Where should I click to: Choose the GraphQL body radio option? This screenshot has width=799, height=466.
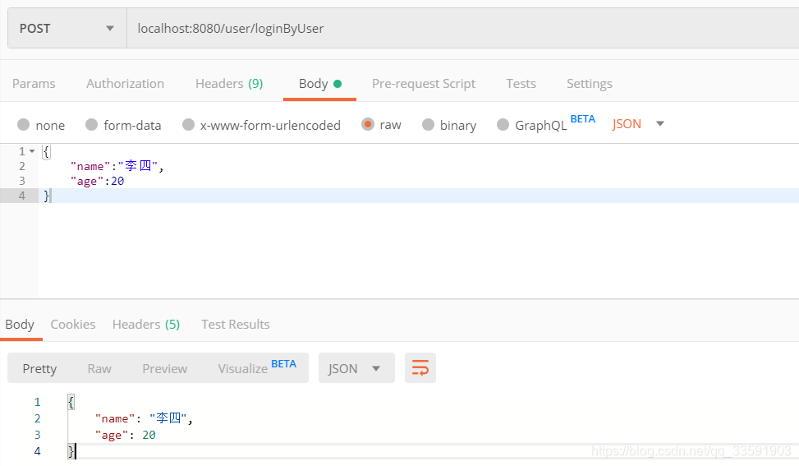click(503, 124)
